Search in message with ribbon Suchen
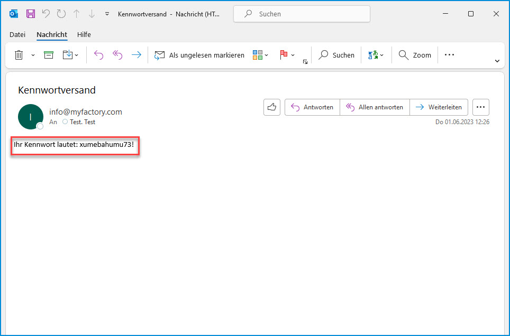Image resolution: width=510 pixels, height=336 pixels. pyautogui.click(x=336, y=55)
